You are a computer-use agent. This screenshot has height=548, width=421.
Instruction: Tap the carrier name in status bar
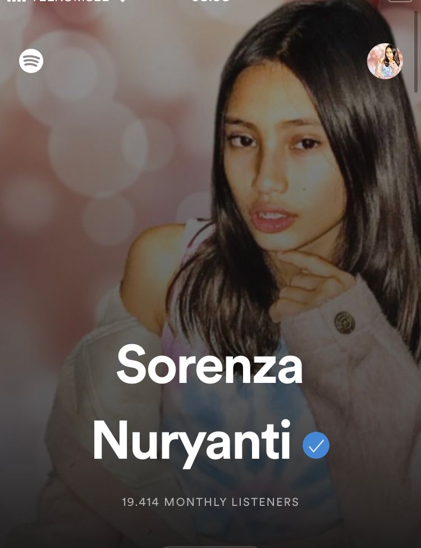[x=71, y=1]
